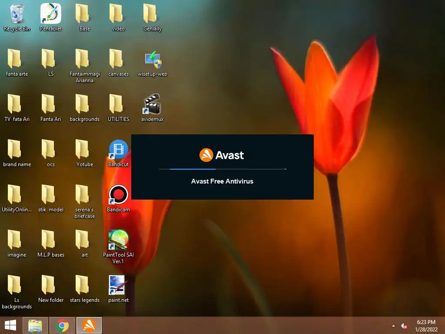Open the taskbar clock and date
This screenshot has width=445, height=334.
pyautogui.click(x=426, y=326)
